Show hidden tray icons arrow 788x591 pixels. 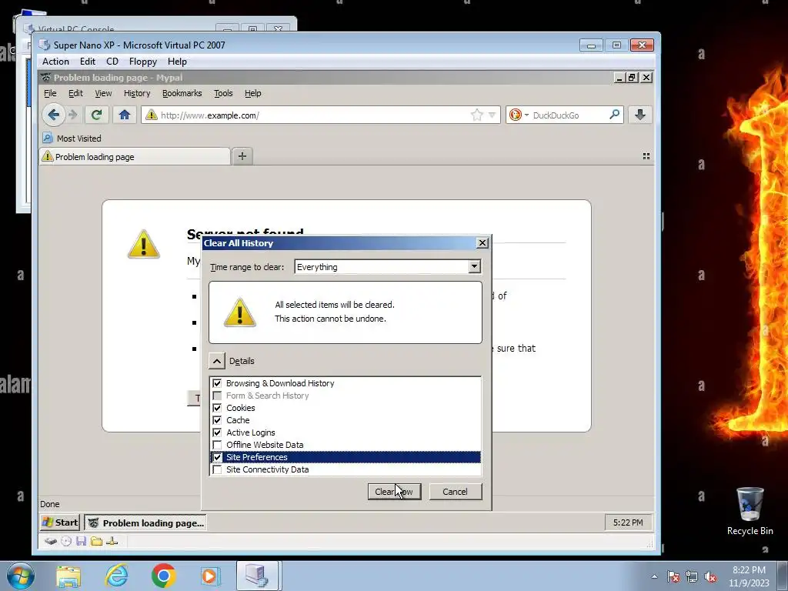coord(654,577)
